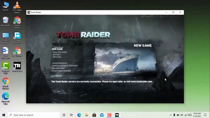
Task: Select NEW GAME menu entry
Action: click(x=57, y=49)
